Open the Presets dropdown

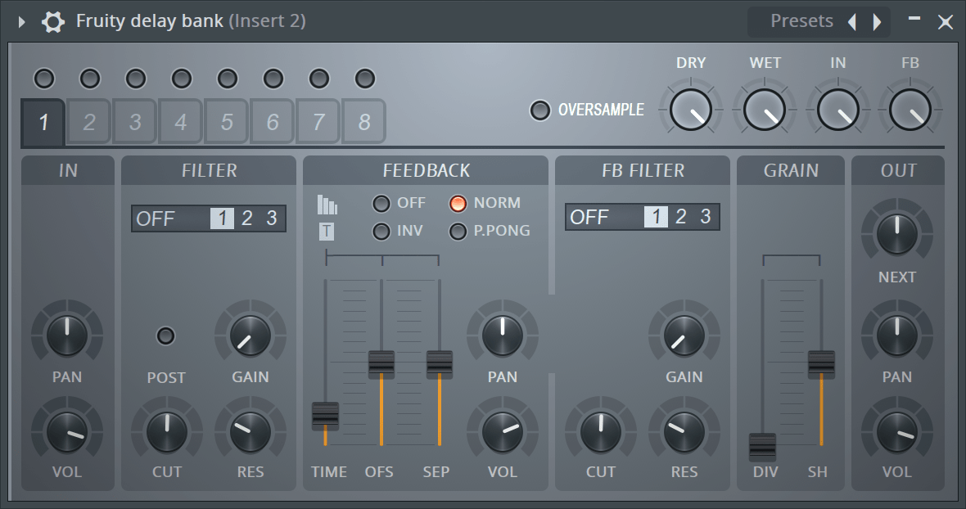(801, 21)
